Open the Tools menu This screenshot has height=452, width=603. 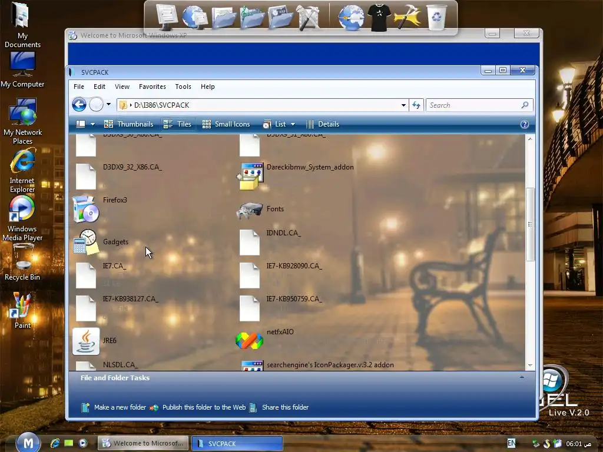(183, 87)
